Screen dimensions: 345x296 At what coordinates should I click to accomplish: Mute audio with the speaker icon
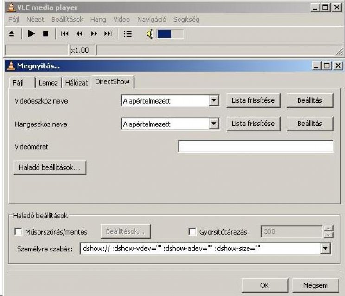150,34
